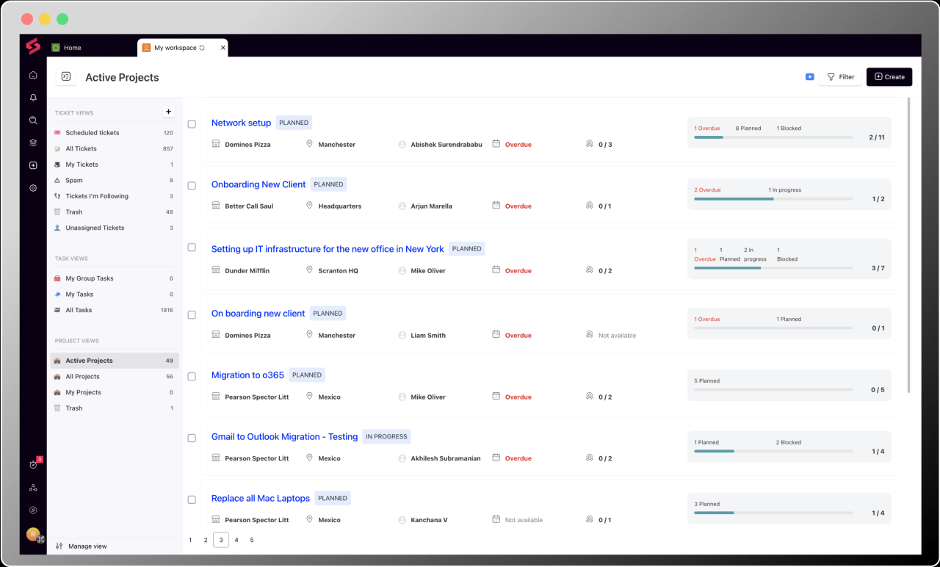The width and height of the screenshot is (940, 567).
Task: Click the compass icon in left sidebar
Action: [33, 510]
